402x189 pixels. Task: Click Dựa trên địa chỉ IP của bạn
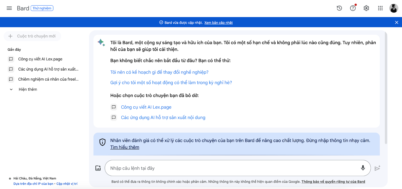pos(33,184)
